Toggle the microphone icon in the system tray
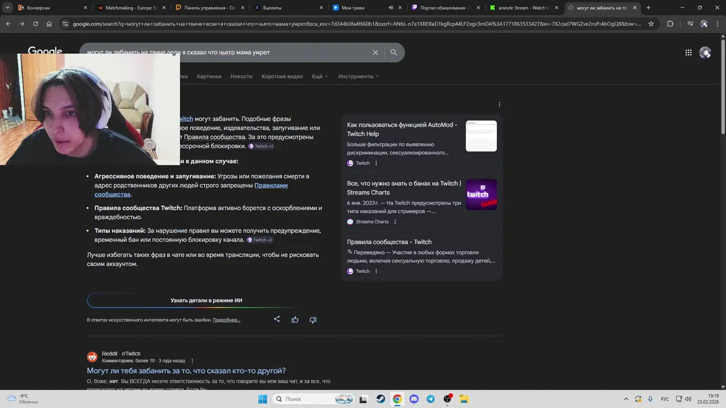The width and height of the screenshot is (726, 408). (x=650, y=399)
